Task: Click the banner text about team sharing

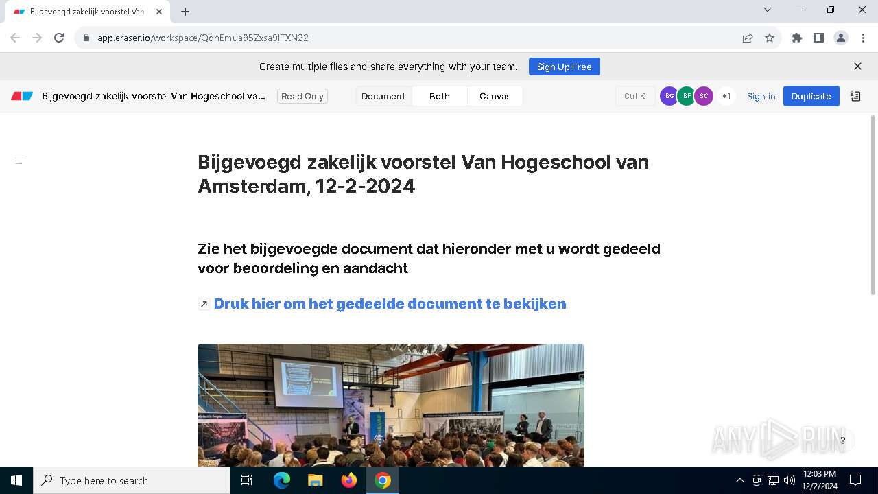Action: pyautogui.click(x=388, y=67)
